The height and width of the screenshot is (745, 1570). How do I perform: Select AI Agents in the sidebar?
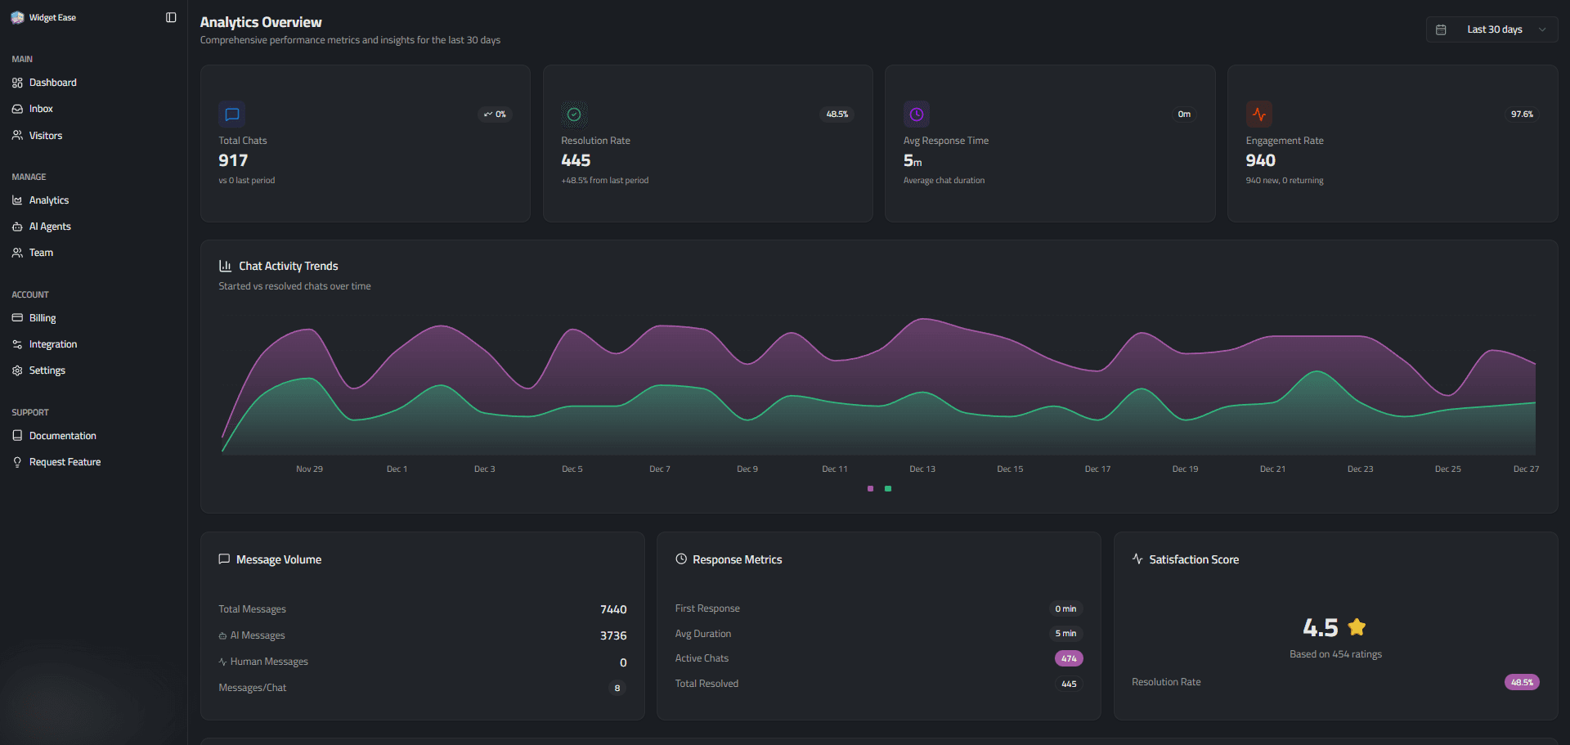(50, 227)
